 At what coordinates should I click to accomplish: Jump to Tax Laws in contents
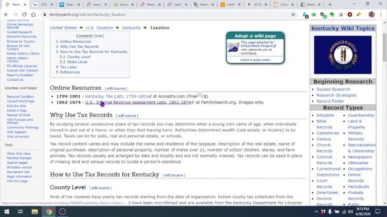click(68, 67)
